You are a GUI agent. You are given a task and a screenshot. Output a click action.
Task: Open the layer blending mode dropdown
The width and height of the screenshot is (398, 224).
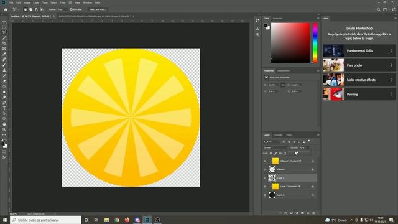tap(276, 147)
